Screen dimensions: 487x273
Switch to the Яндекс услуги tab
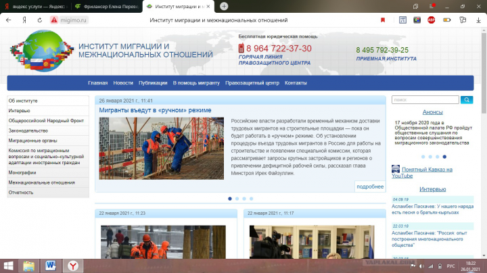click(36, 7)
